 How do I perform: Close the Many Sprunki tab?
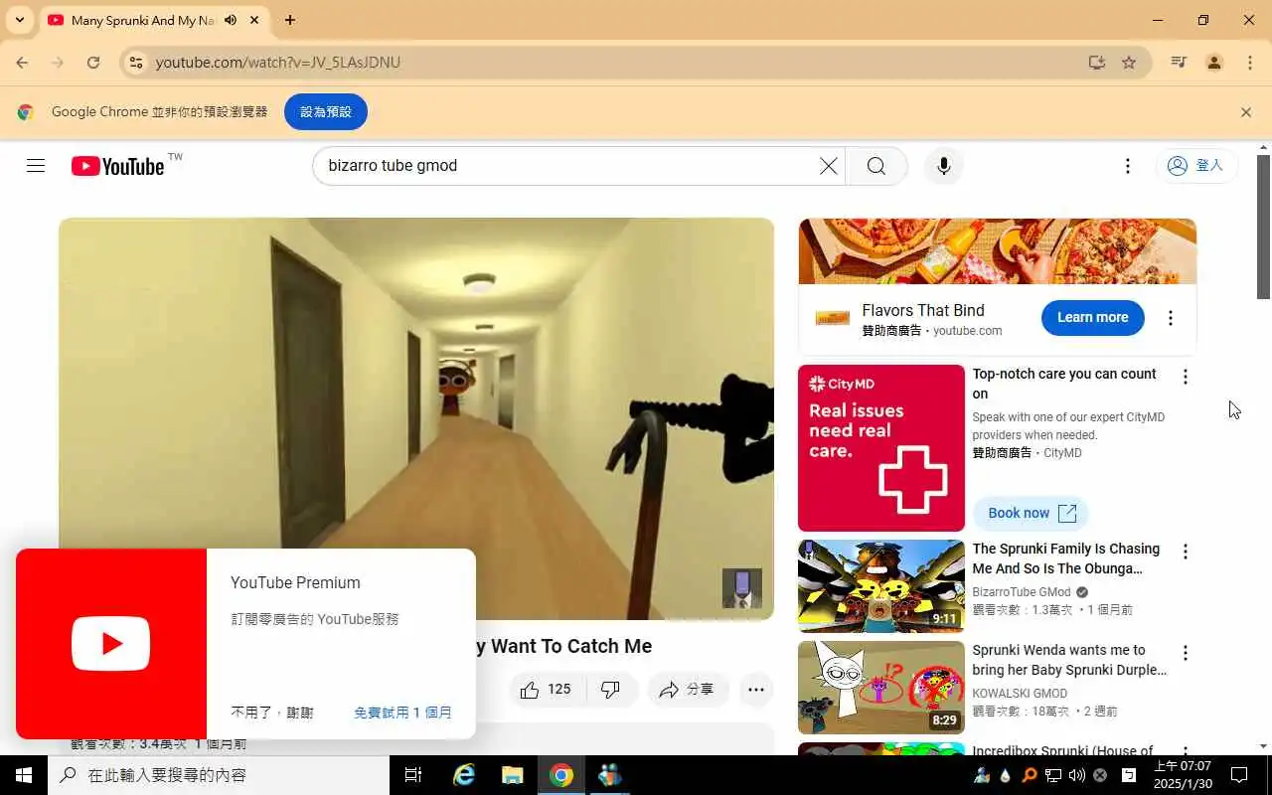(255, 20)
